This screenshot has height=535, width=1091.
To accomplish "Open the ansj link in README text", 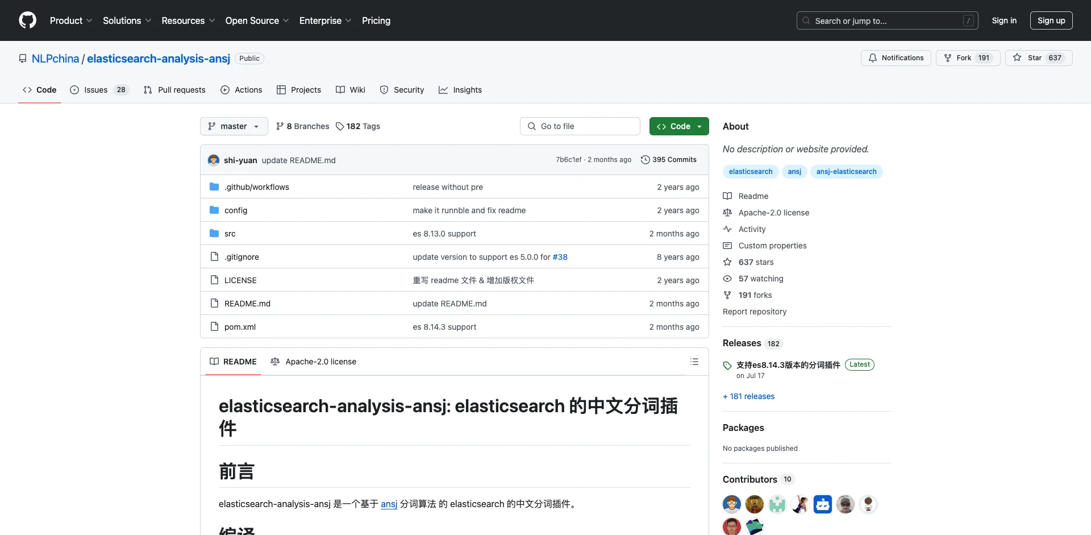I will 389,504.
